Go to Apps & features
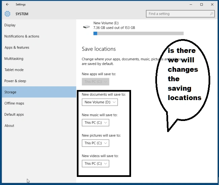Screen dimensions: 219x185 [39, 48]
